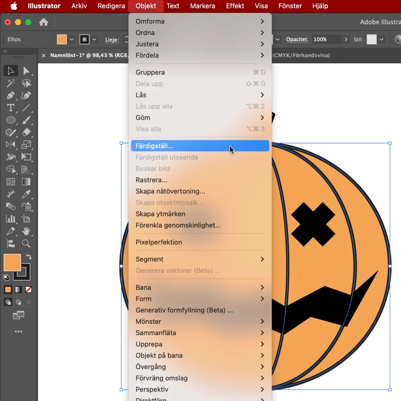Image resolution: width=401 pixels, height=401 pixels.
Task: Change the screen mode
Action: (x=18, y=315)
